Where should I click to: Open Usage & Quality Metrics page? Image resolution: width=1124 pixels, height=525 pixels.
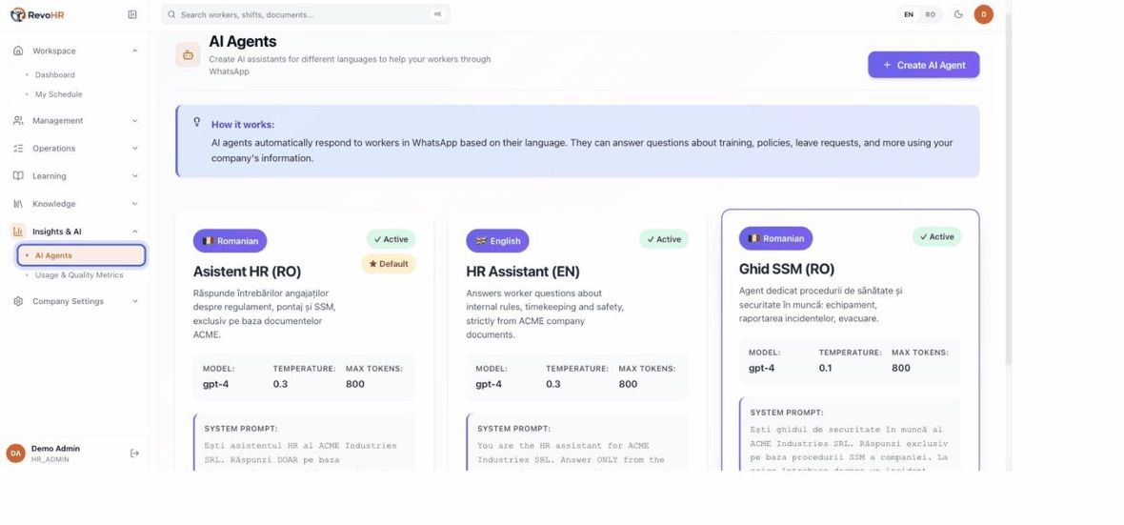(79, 274)
